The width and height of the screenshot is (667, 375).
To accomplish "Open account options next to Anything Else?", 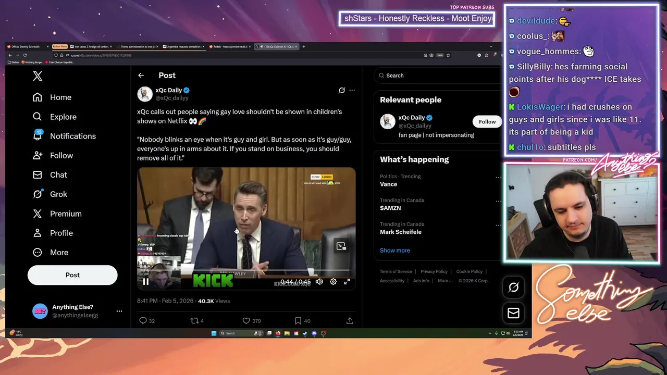I will point(119,311).
